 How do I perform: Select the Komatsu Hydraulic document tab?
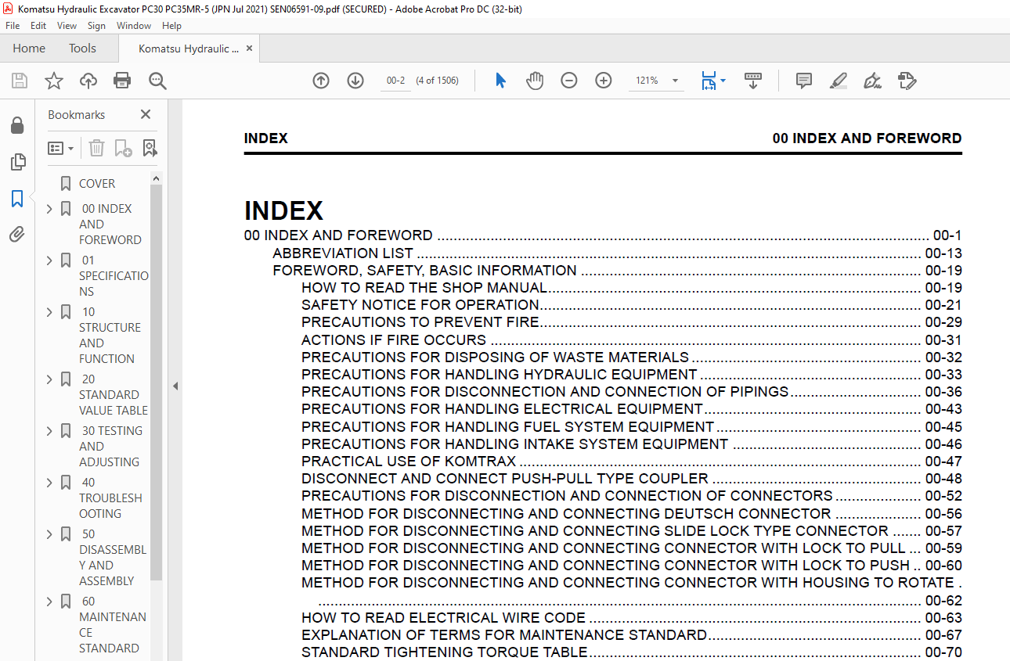(189, 48)
